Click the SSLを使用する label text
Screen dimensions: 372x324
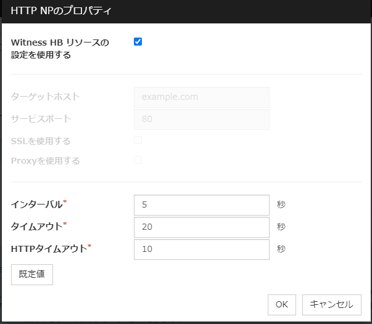click(x=41, y=141)
